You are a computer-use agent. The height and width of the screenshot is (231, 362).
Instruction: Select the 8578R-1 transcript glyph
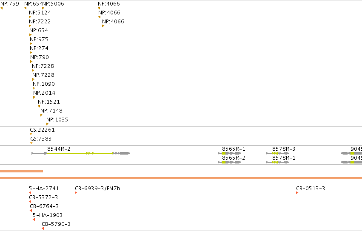click(x=277, y=162)
